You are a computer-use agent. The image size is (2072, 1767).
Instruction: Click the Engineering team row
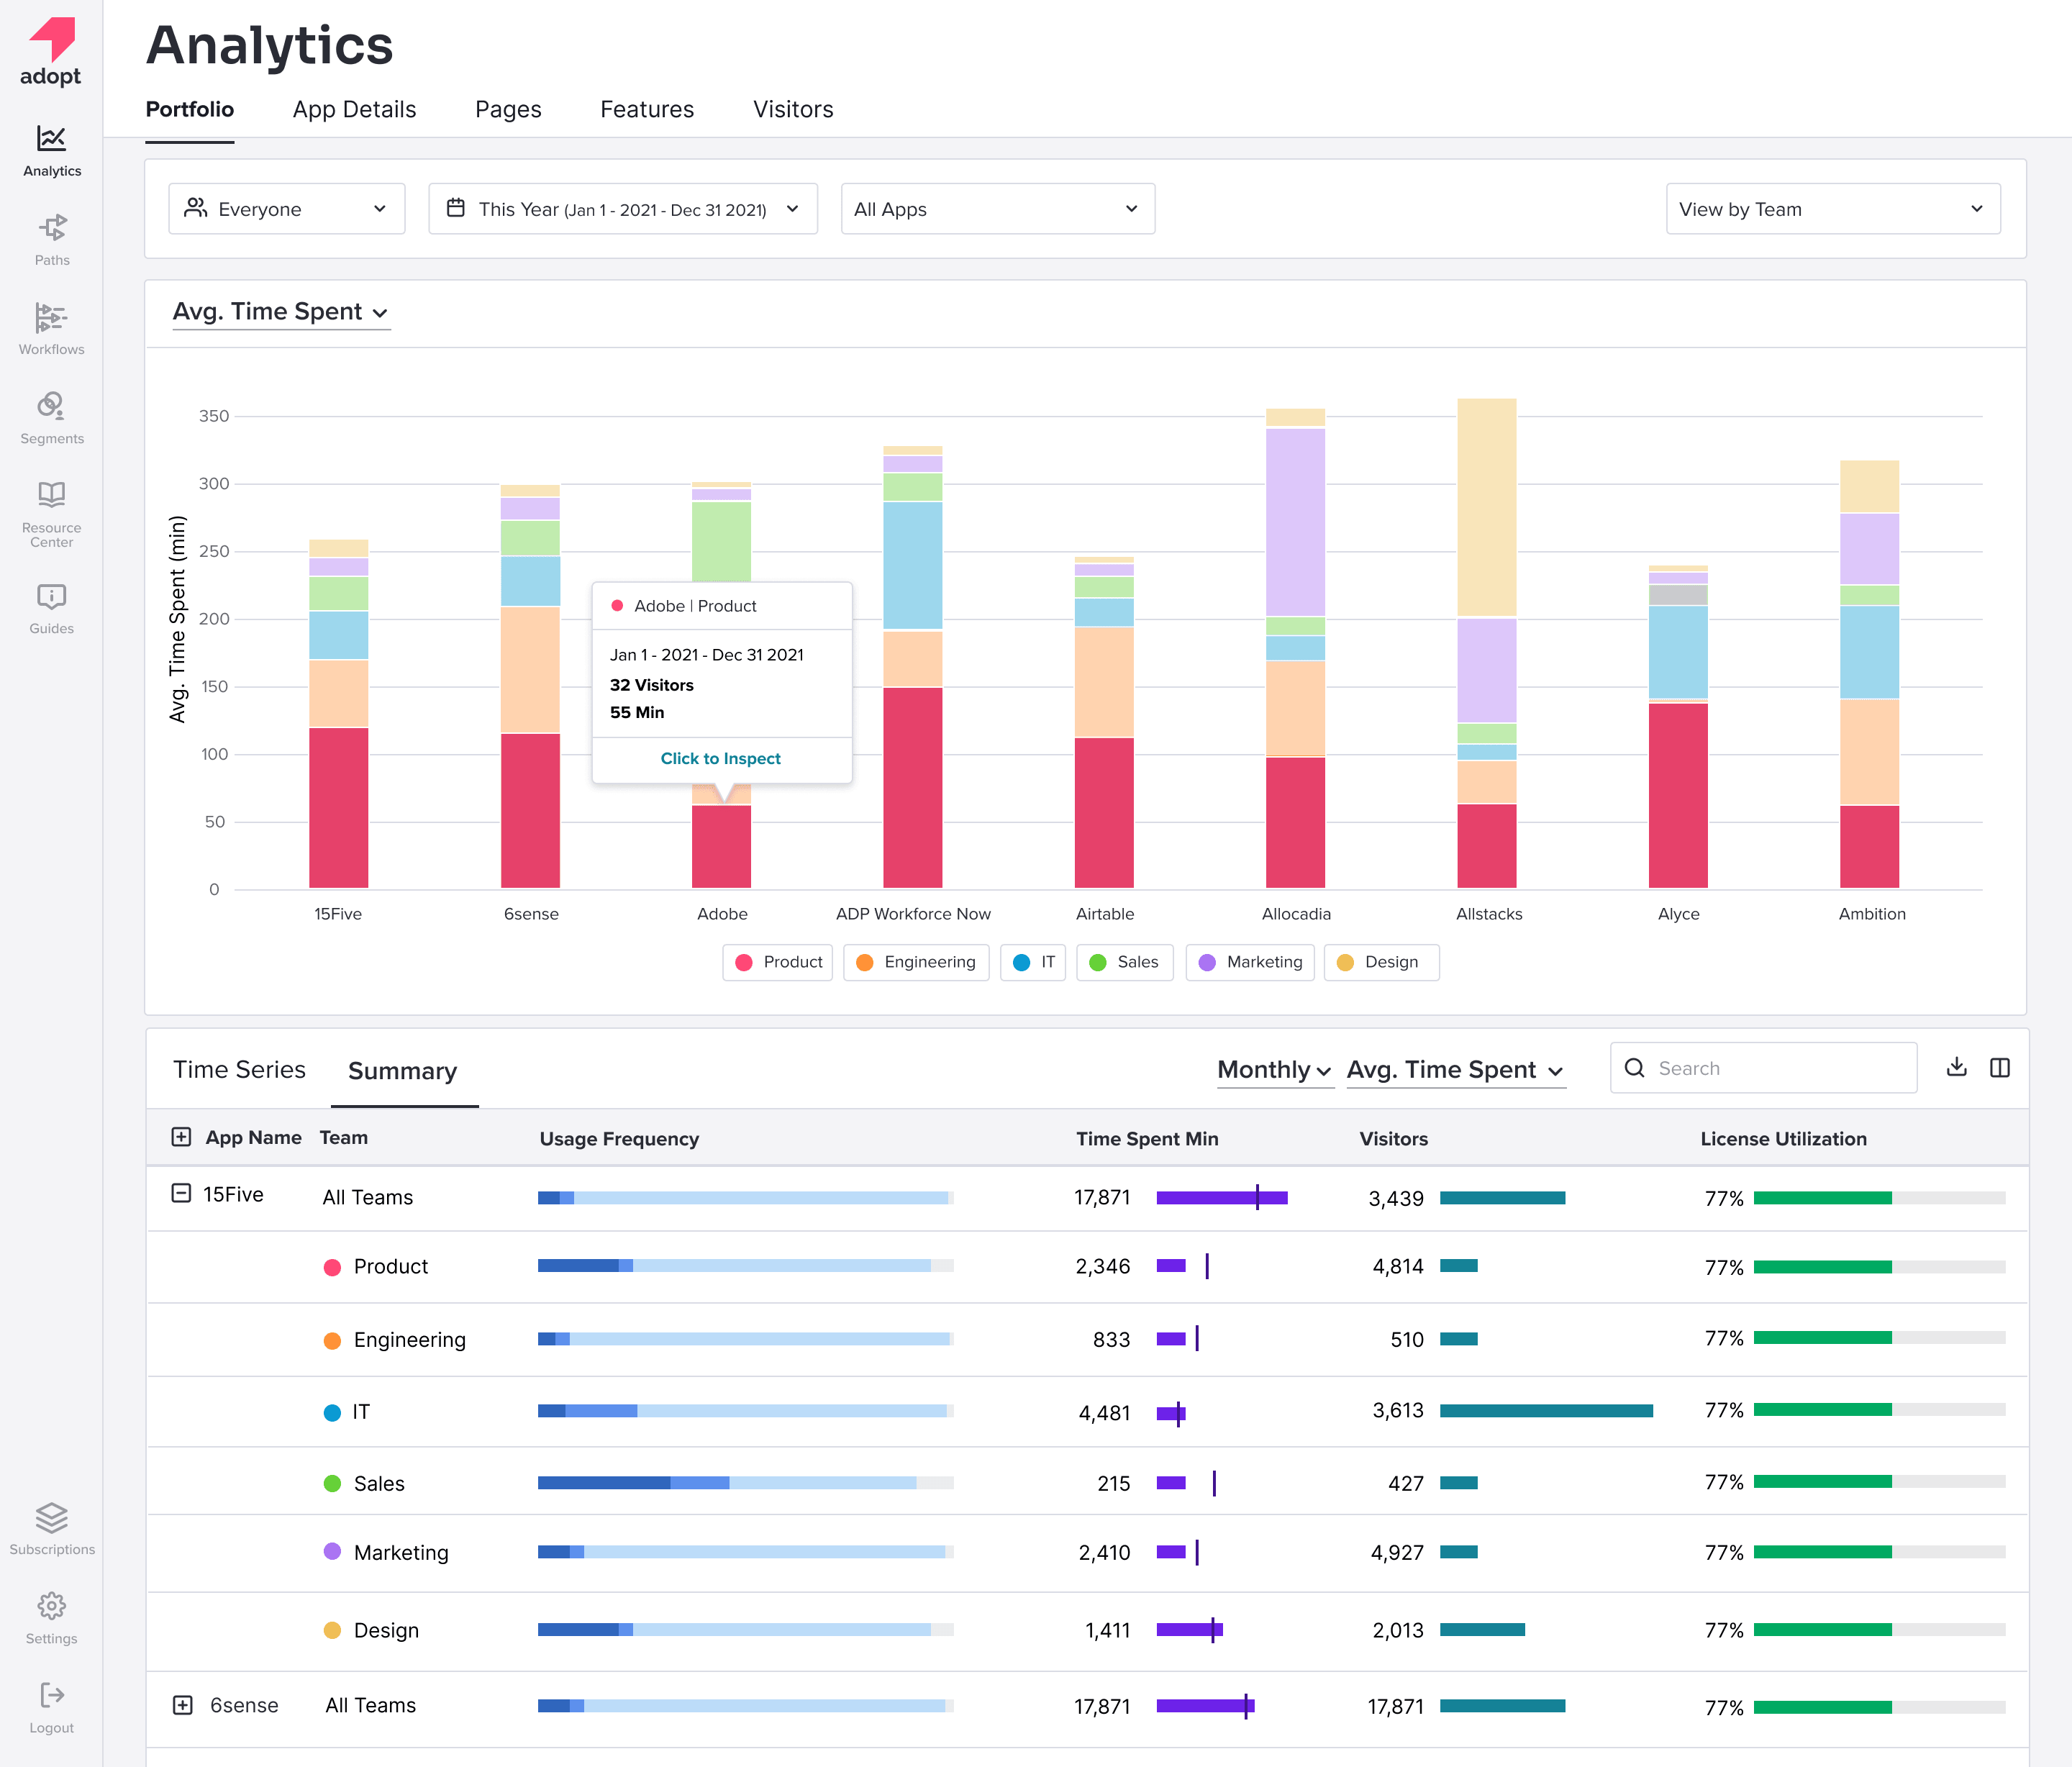click(x=1087, y=1339)
